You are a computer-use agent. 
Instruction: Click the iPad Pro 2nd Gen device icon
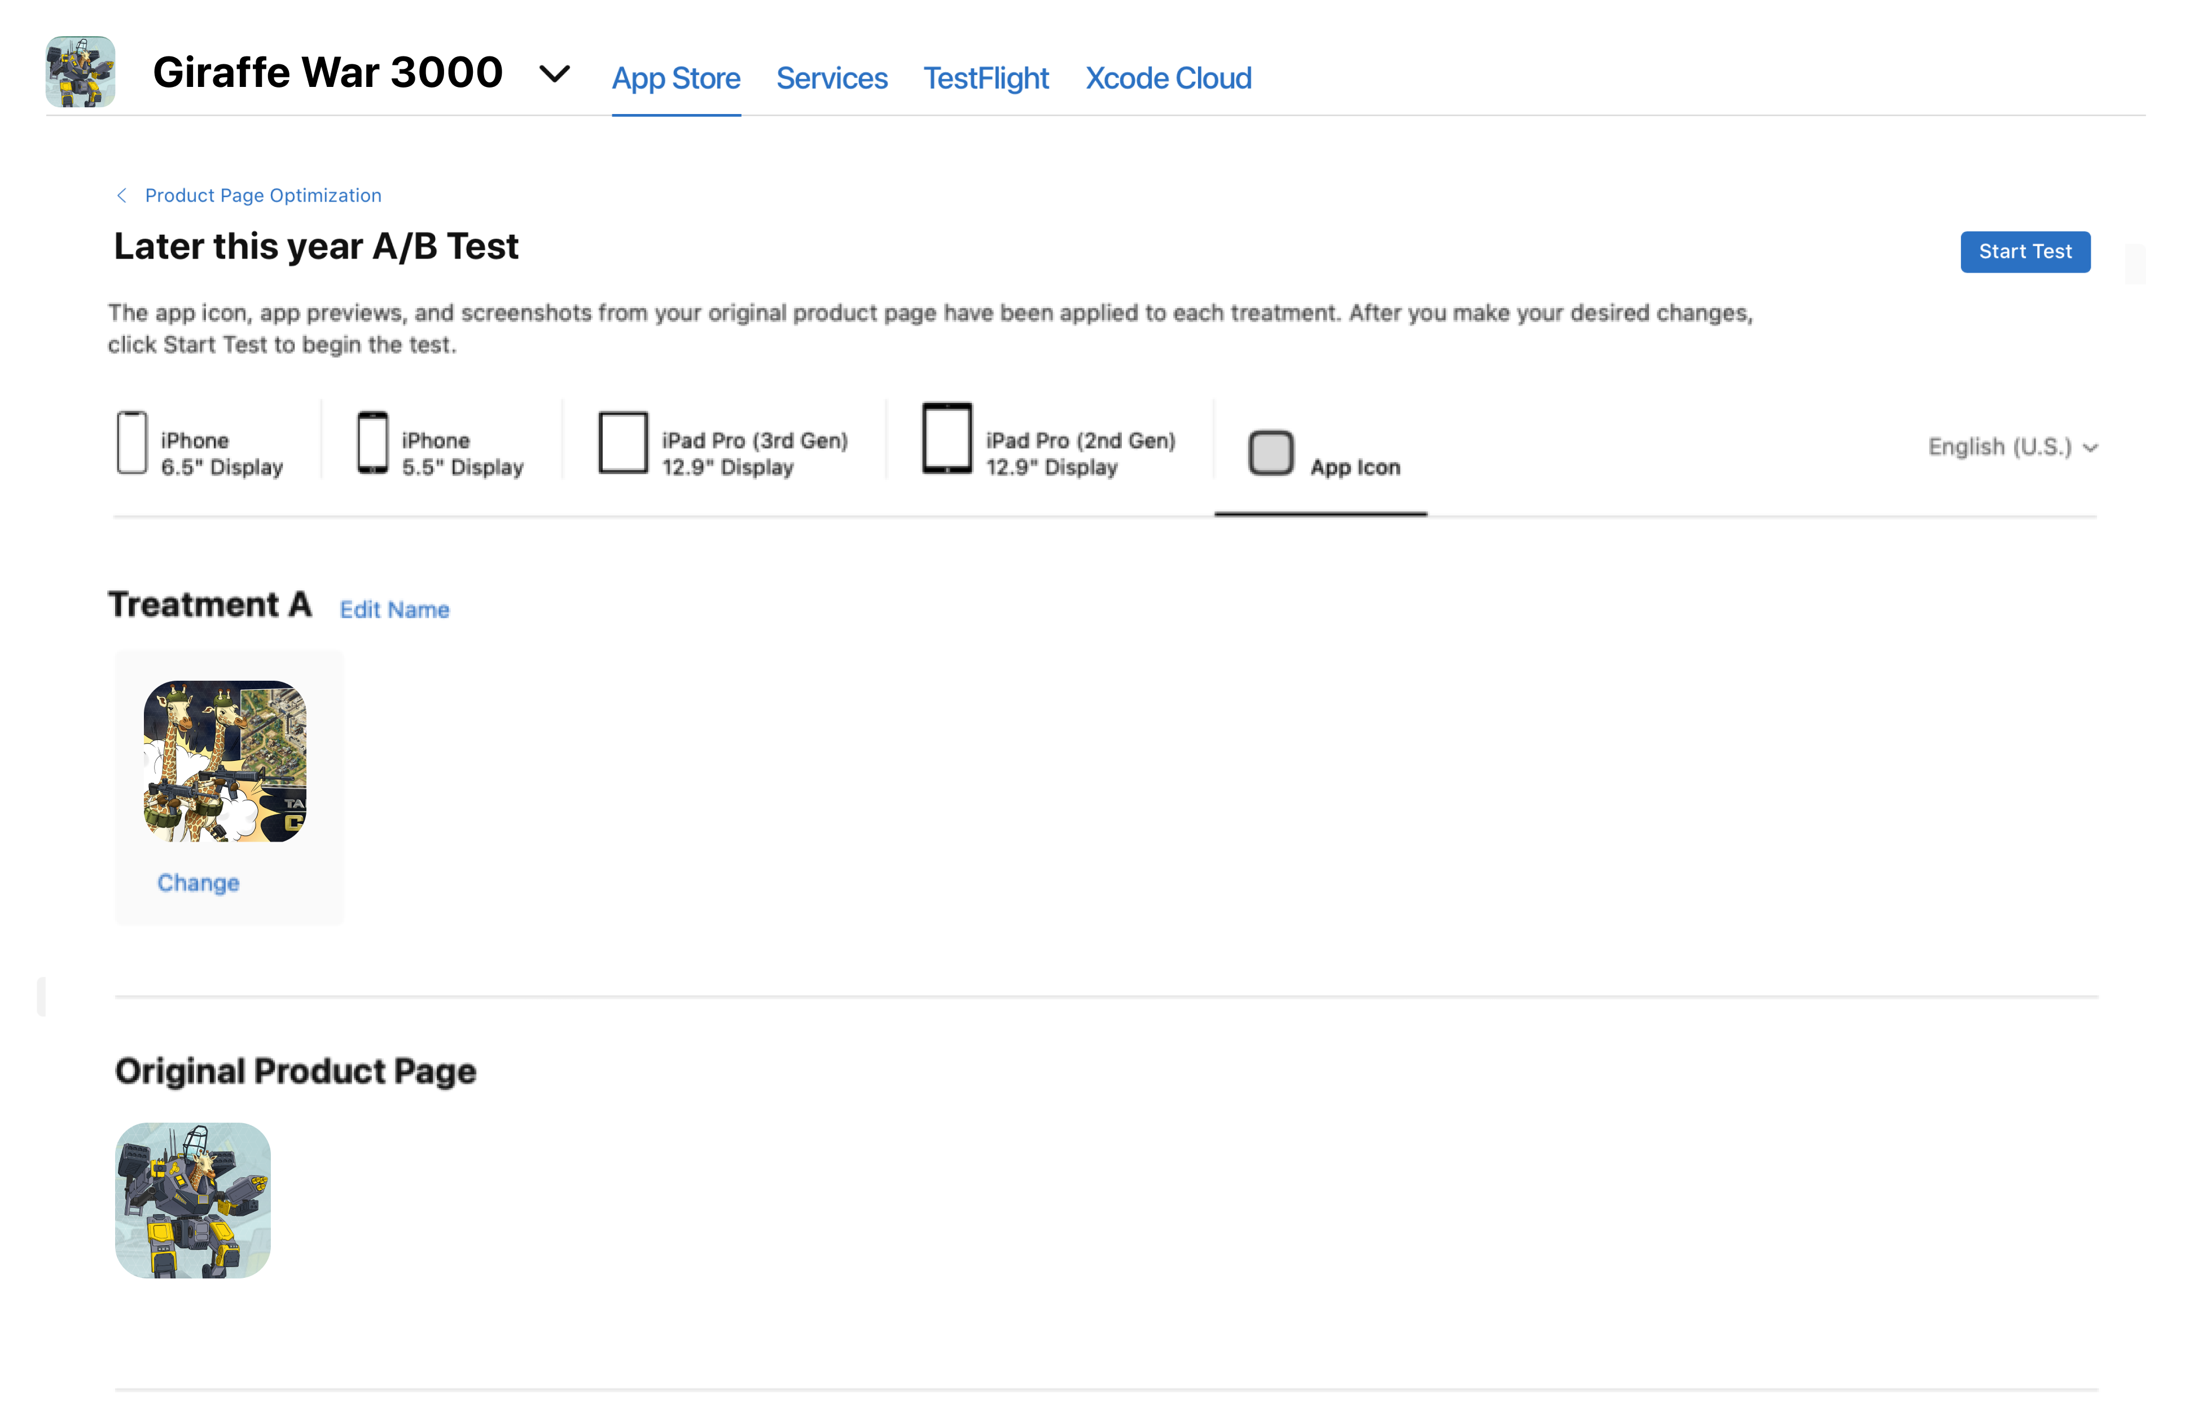point(947,439)
